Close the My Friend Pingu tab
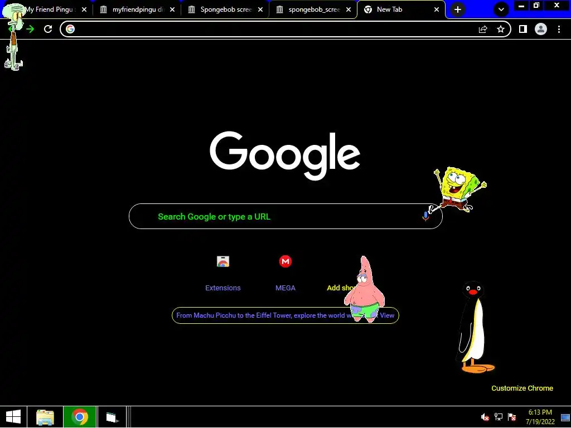The height and width of the screenshot is (428, 571). point(84,9)
